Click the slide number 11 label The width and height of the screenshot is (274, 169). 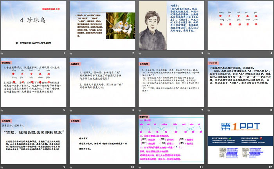(x=201, y=167)
